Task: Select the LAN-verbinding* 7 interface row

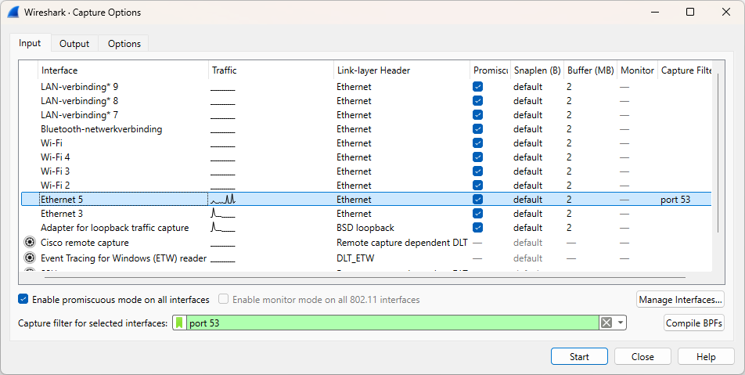Action: [366, 115]
